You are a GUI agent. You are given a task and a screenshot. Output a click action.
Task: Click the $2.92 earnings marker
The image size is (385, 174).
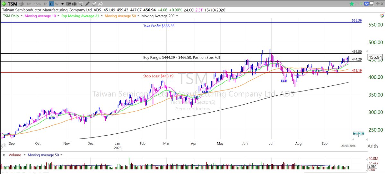[52, 118]
